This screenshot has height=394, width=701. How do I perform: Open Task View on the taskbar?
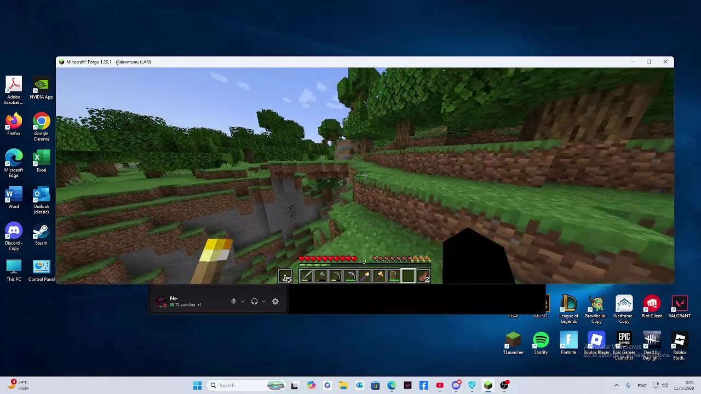pyautogui.click(x=295, y=385)
